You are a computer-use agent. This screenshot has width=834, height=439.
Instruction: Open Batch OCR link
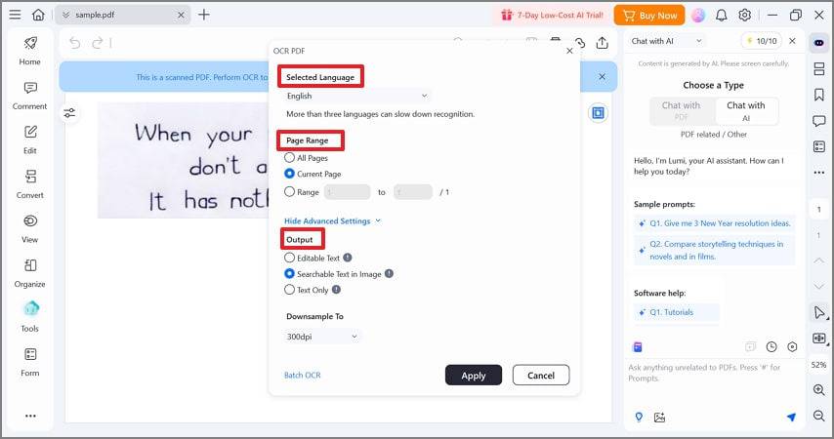pos(302,376)
